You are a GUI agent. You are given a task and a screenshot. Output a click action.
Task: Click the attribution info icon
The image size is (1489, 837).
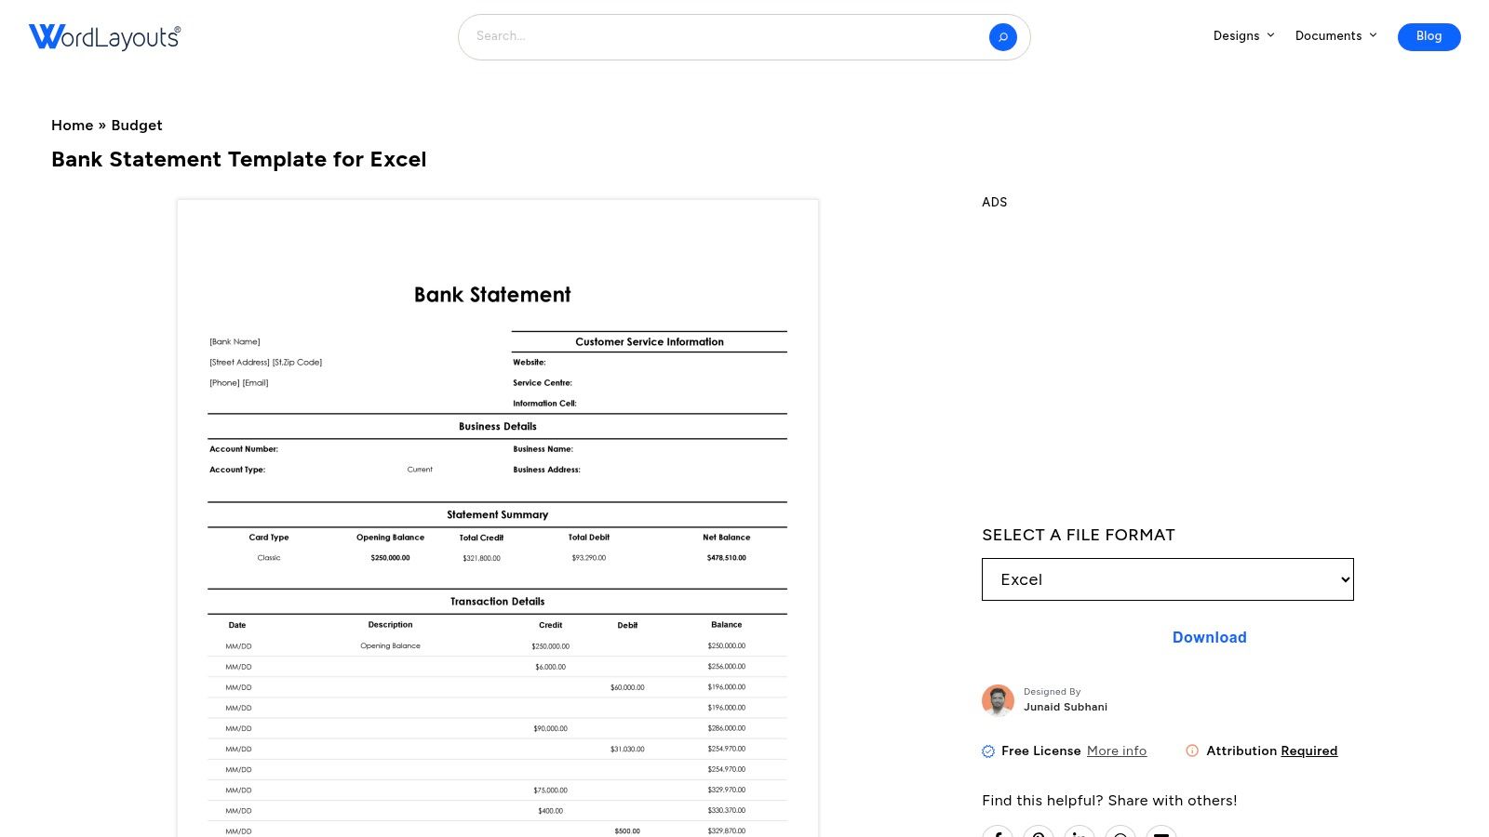(1192, 751)
